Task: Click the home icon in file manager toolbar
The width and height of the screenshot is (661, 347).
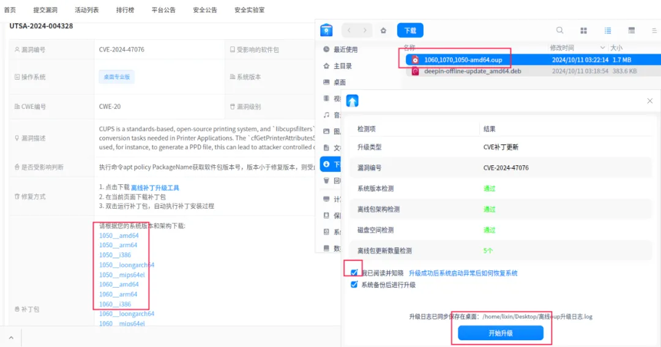Action: (x=383, y=31)
